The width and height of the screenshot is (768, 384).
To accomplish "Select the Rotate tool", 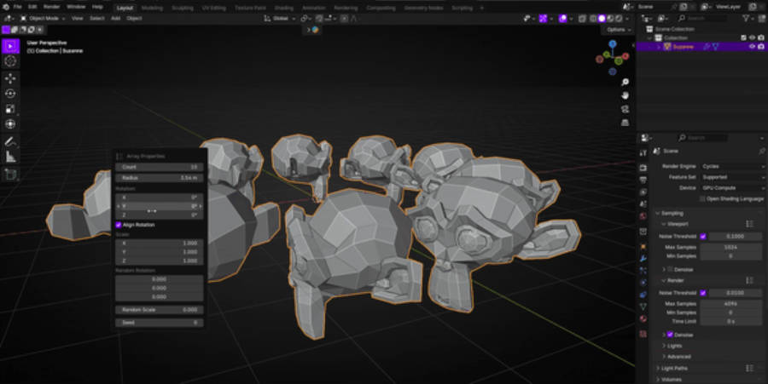I will tap(10, 94).
